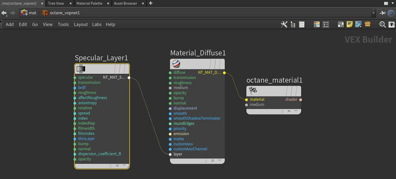This screenshot has width=396, height=179.
Task: Open the Layout menu
Action: click(x=81, y=24)
